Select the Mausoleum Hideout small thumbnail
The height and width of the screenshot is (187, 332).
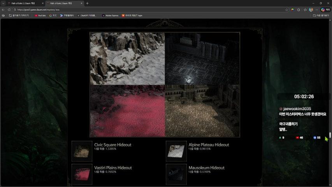coord(176,174)
